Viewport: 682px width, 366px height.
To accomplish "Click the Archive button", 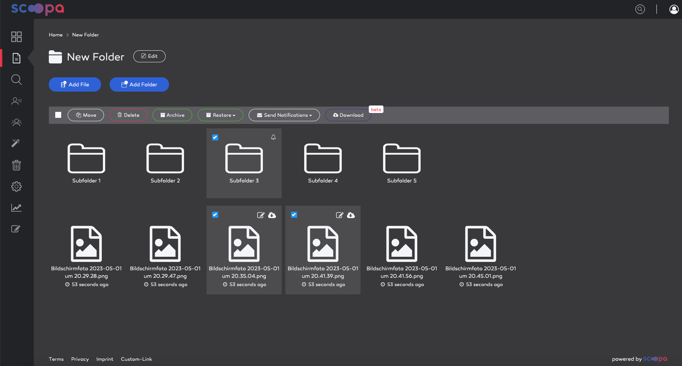I will coord(172,115).
